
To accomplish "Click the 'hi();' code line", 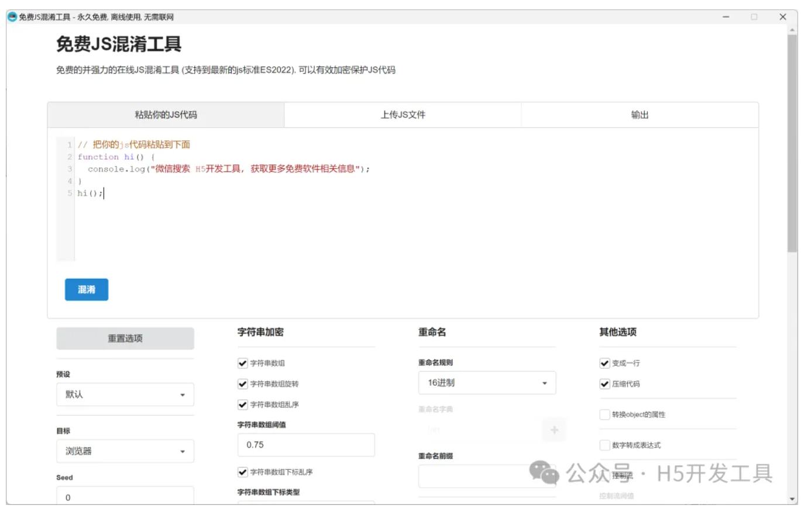I will (90, 193).
